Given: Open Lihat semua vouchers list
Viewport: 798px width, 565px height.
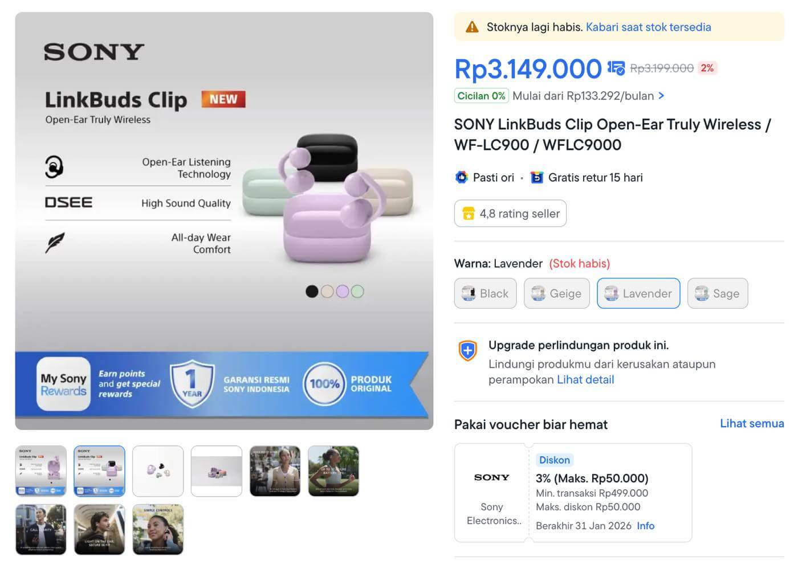Looking at the screenshot, I should [751, 424].
